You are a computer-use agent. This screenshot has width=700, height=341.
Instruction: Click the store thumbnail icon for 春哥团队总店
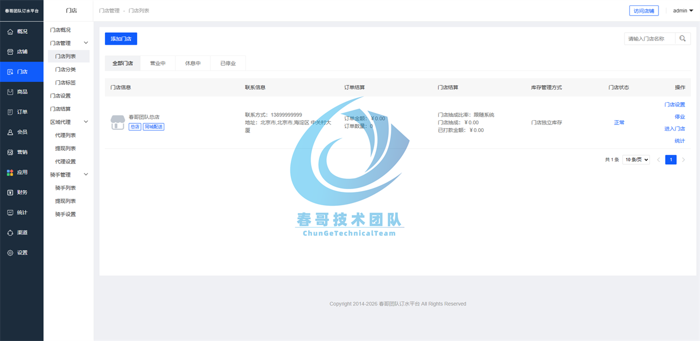point(117,122)
